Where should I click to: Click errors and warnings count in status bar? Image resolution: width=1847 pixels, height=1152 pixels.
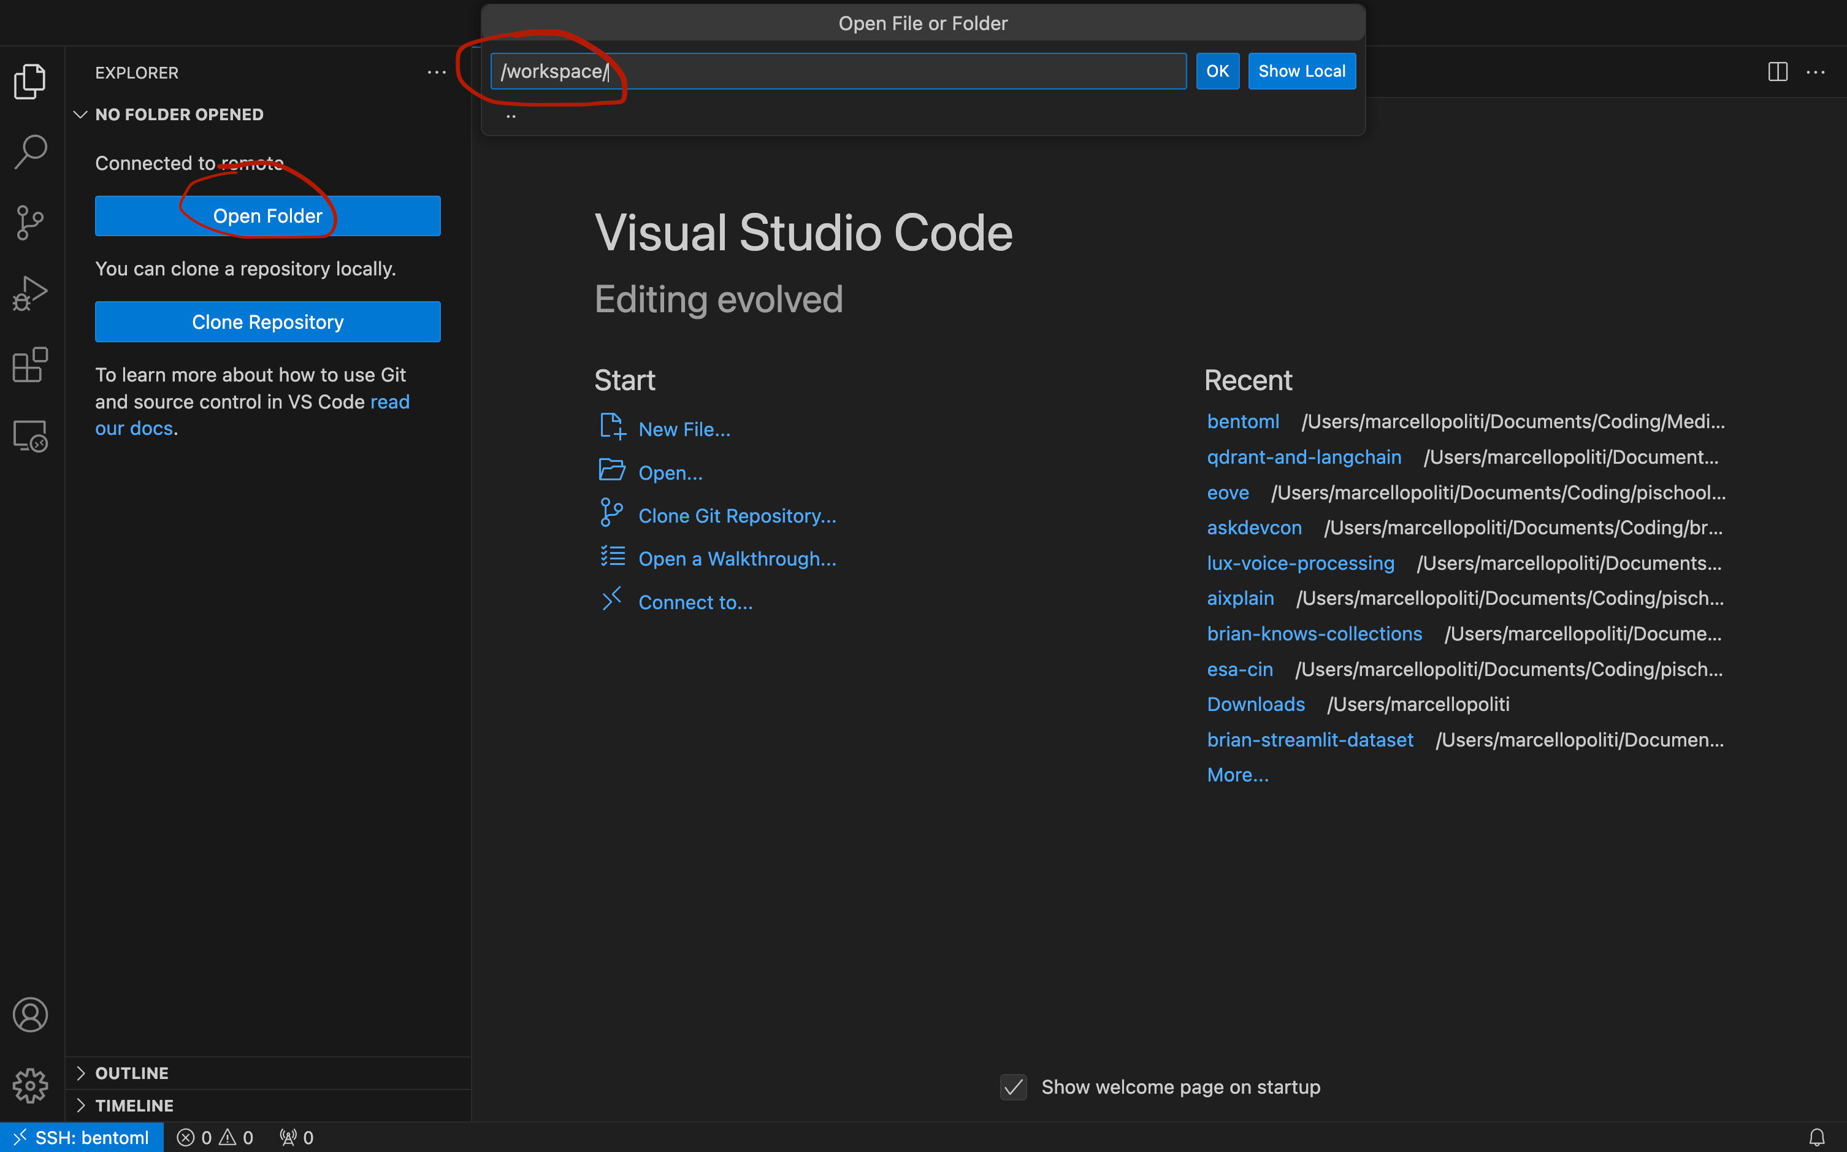[215, 1137]
